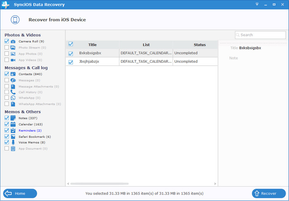
Task: Check the Message Attachments checkbox
Action: [x=7, y=86]
